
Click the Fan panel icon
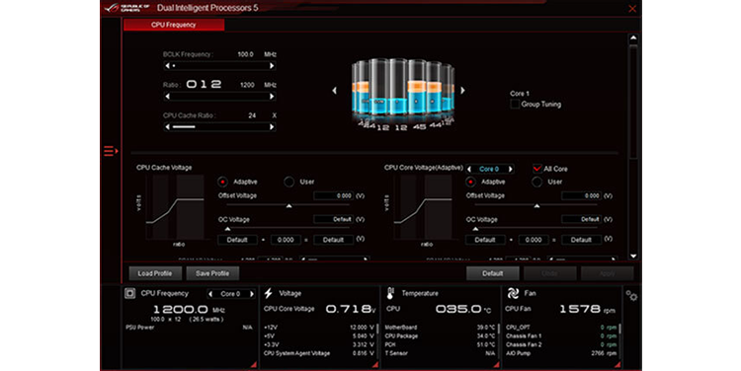coord(513,294)
